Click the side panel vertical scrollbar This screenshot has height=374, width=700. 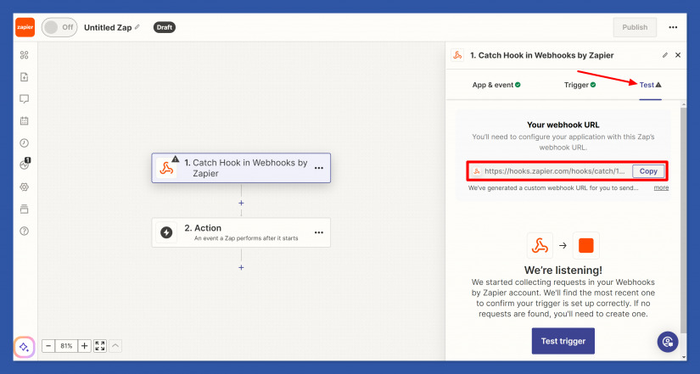pyautogui.click(x=684, y=219)
